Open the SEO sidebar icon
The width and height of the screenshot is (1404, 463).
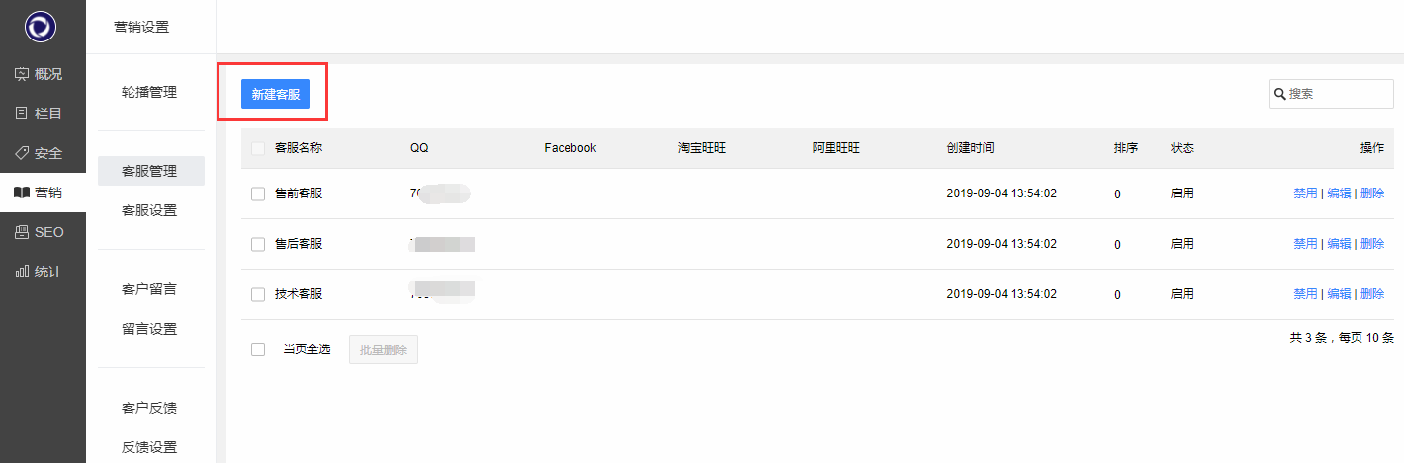[22, 232]
